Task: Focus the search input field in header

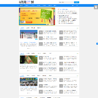Action: pos(66,2)
